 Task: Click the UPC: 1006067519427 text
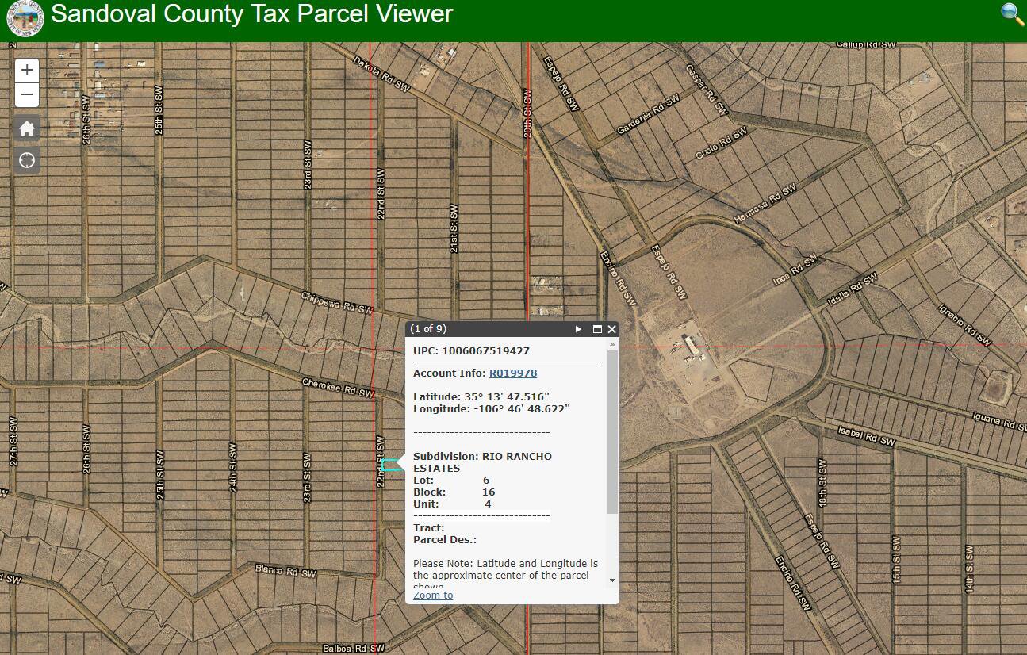(471, 350)
